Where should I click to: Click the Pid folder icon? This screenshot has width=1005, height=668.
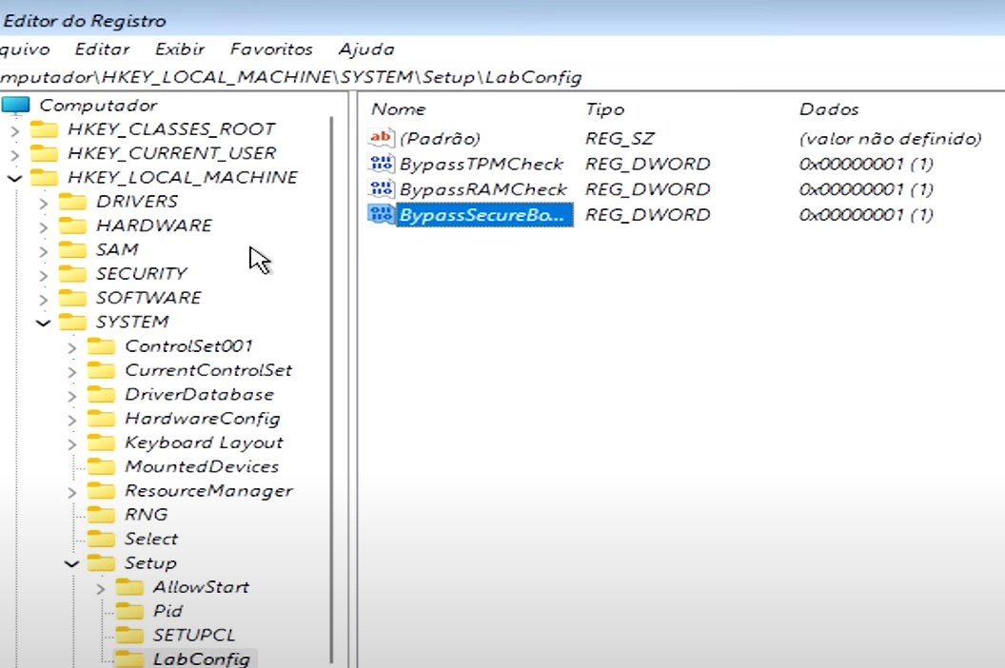(129, 611)
